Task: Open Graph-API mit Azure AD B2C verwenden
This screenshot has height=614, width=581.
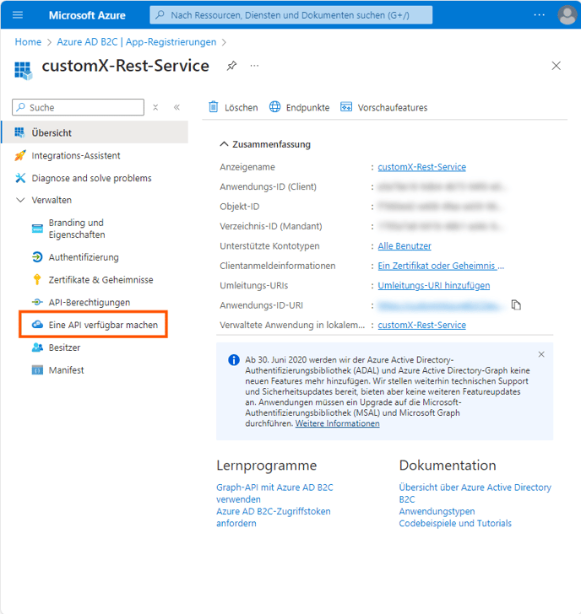Action: pos(274,493)
